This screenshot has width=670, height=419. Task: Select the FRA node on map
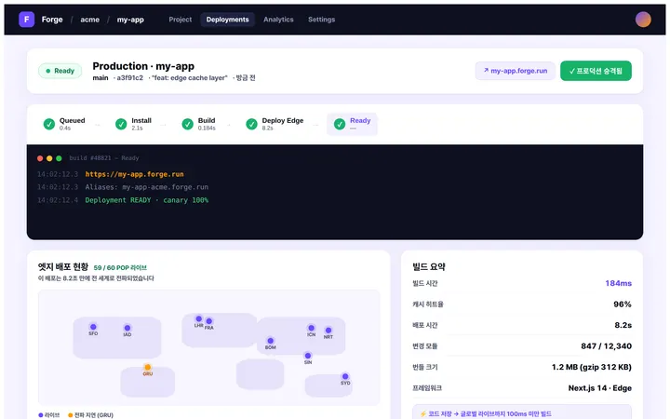click(x=209, y=320)
